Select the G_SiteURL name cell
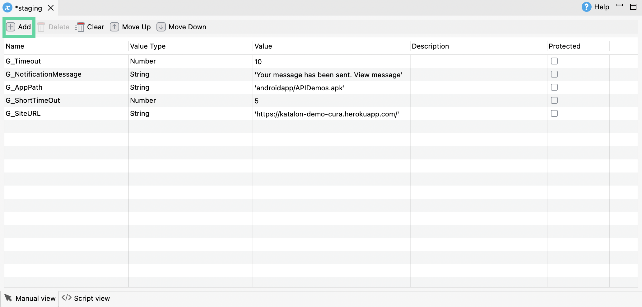642x307 pixels. 66,114
